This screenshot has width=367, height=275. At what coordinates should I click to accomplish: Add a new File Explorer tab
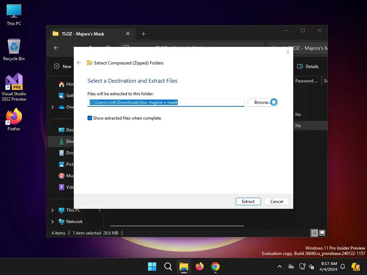pos(143,34)
